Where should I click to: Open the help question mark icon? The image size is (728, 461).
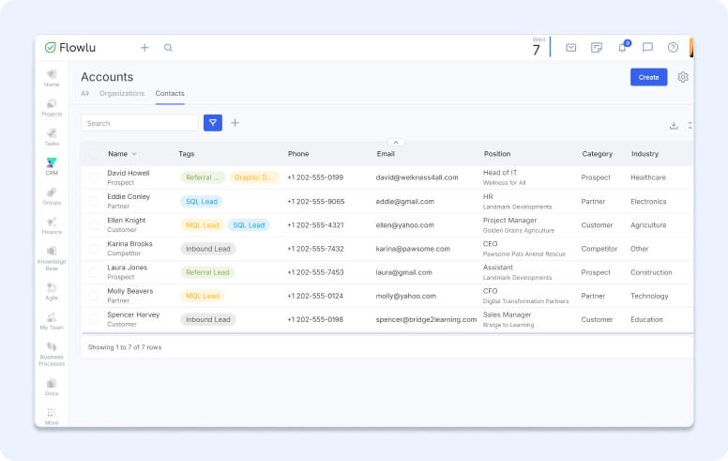click(673, 48)
